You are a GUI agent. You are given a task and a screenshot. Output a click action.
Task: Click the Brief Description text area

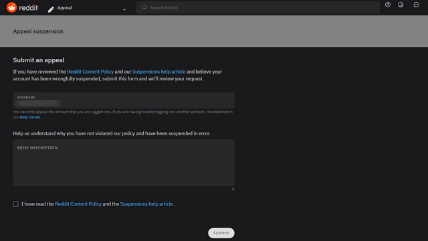point(124,163)
